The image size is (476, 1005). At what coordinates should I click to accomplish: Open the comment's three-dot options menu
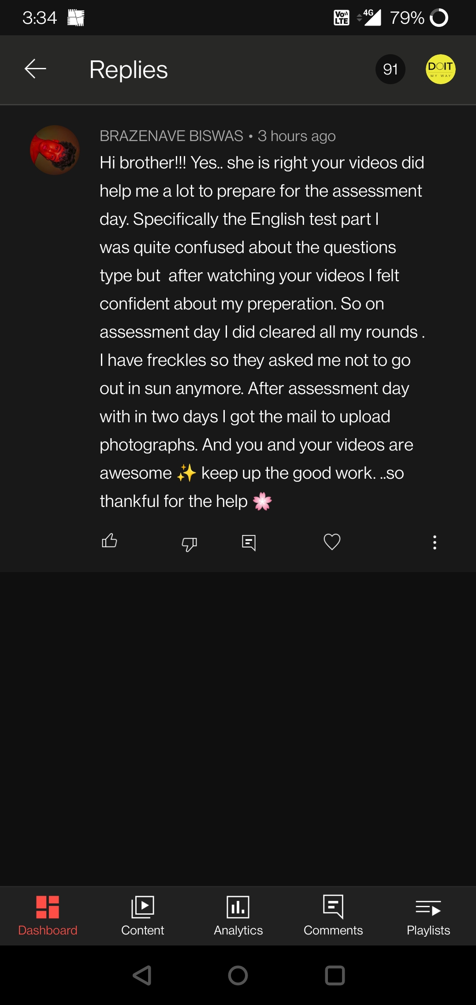pos(435,542)
